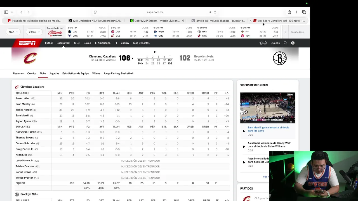358x201 pixels.
Task: Open Jarrett Allen's player page
Action: click(x=23, y=98)
